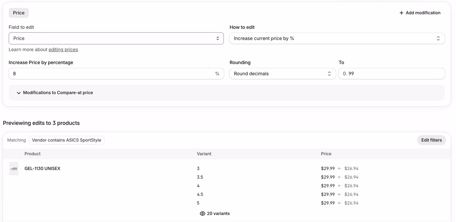Image resolution: width=456 pixels, height=222 pixels.
Task: Click the Price tag at the top of the card
Action: 19,13
